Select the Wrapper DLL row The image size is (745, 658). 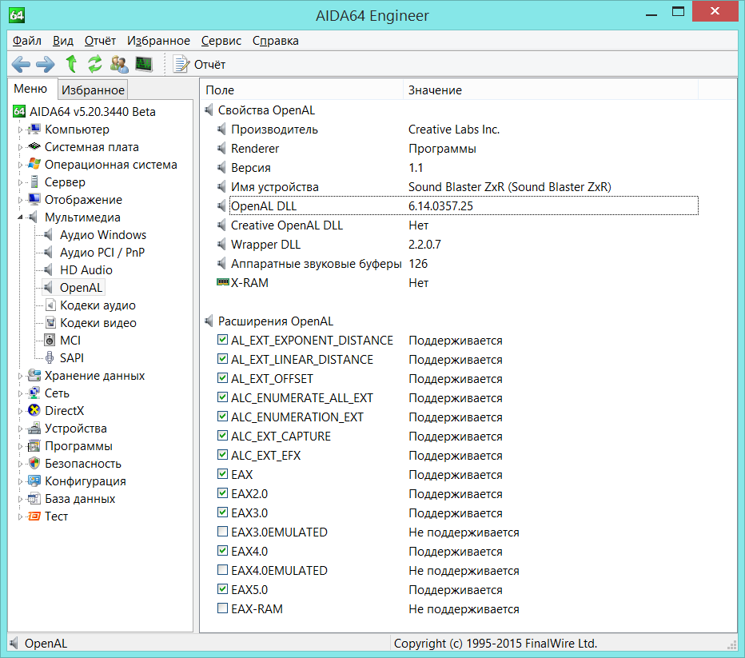[265, 245]
